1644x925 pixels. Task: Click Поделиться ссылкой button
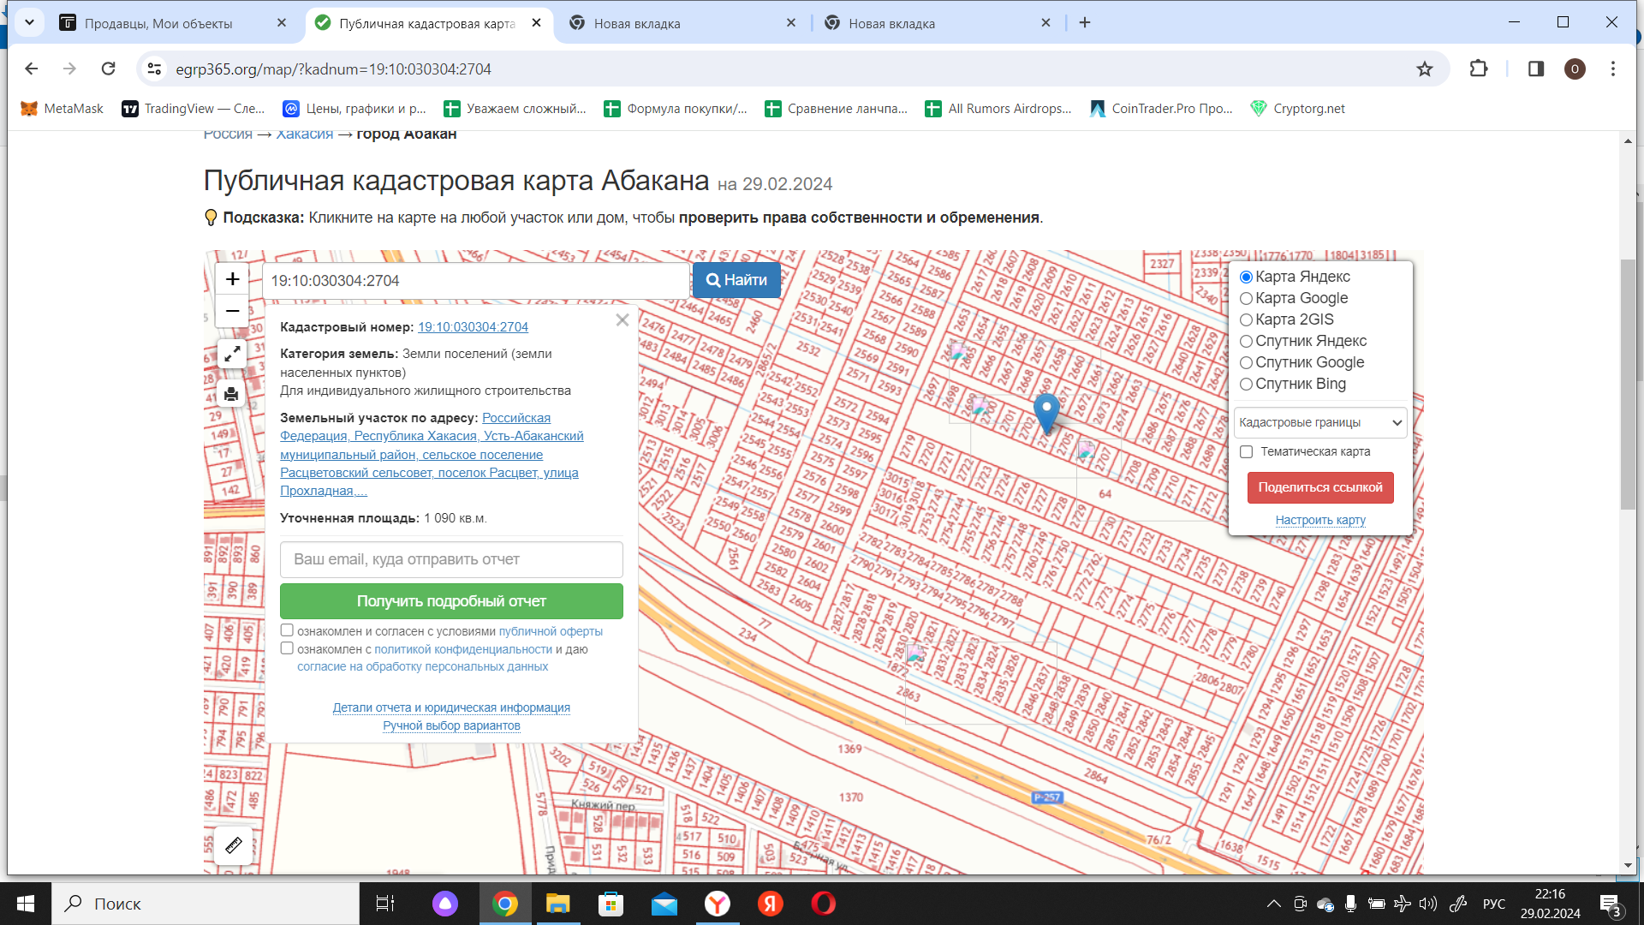tap(1319, 487)
